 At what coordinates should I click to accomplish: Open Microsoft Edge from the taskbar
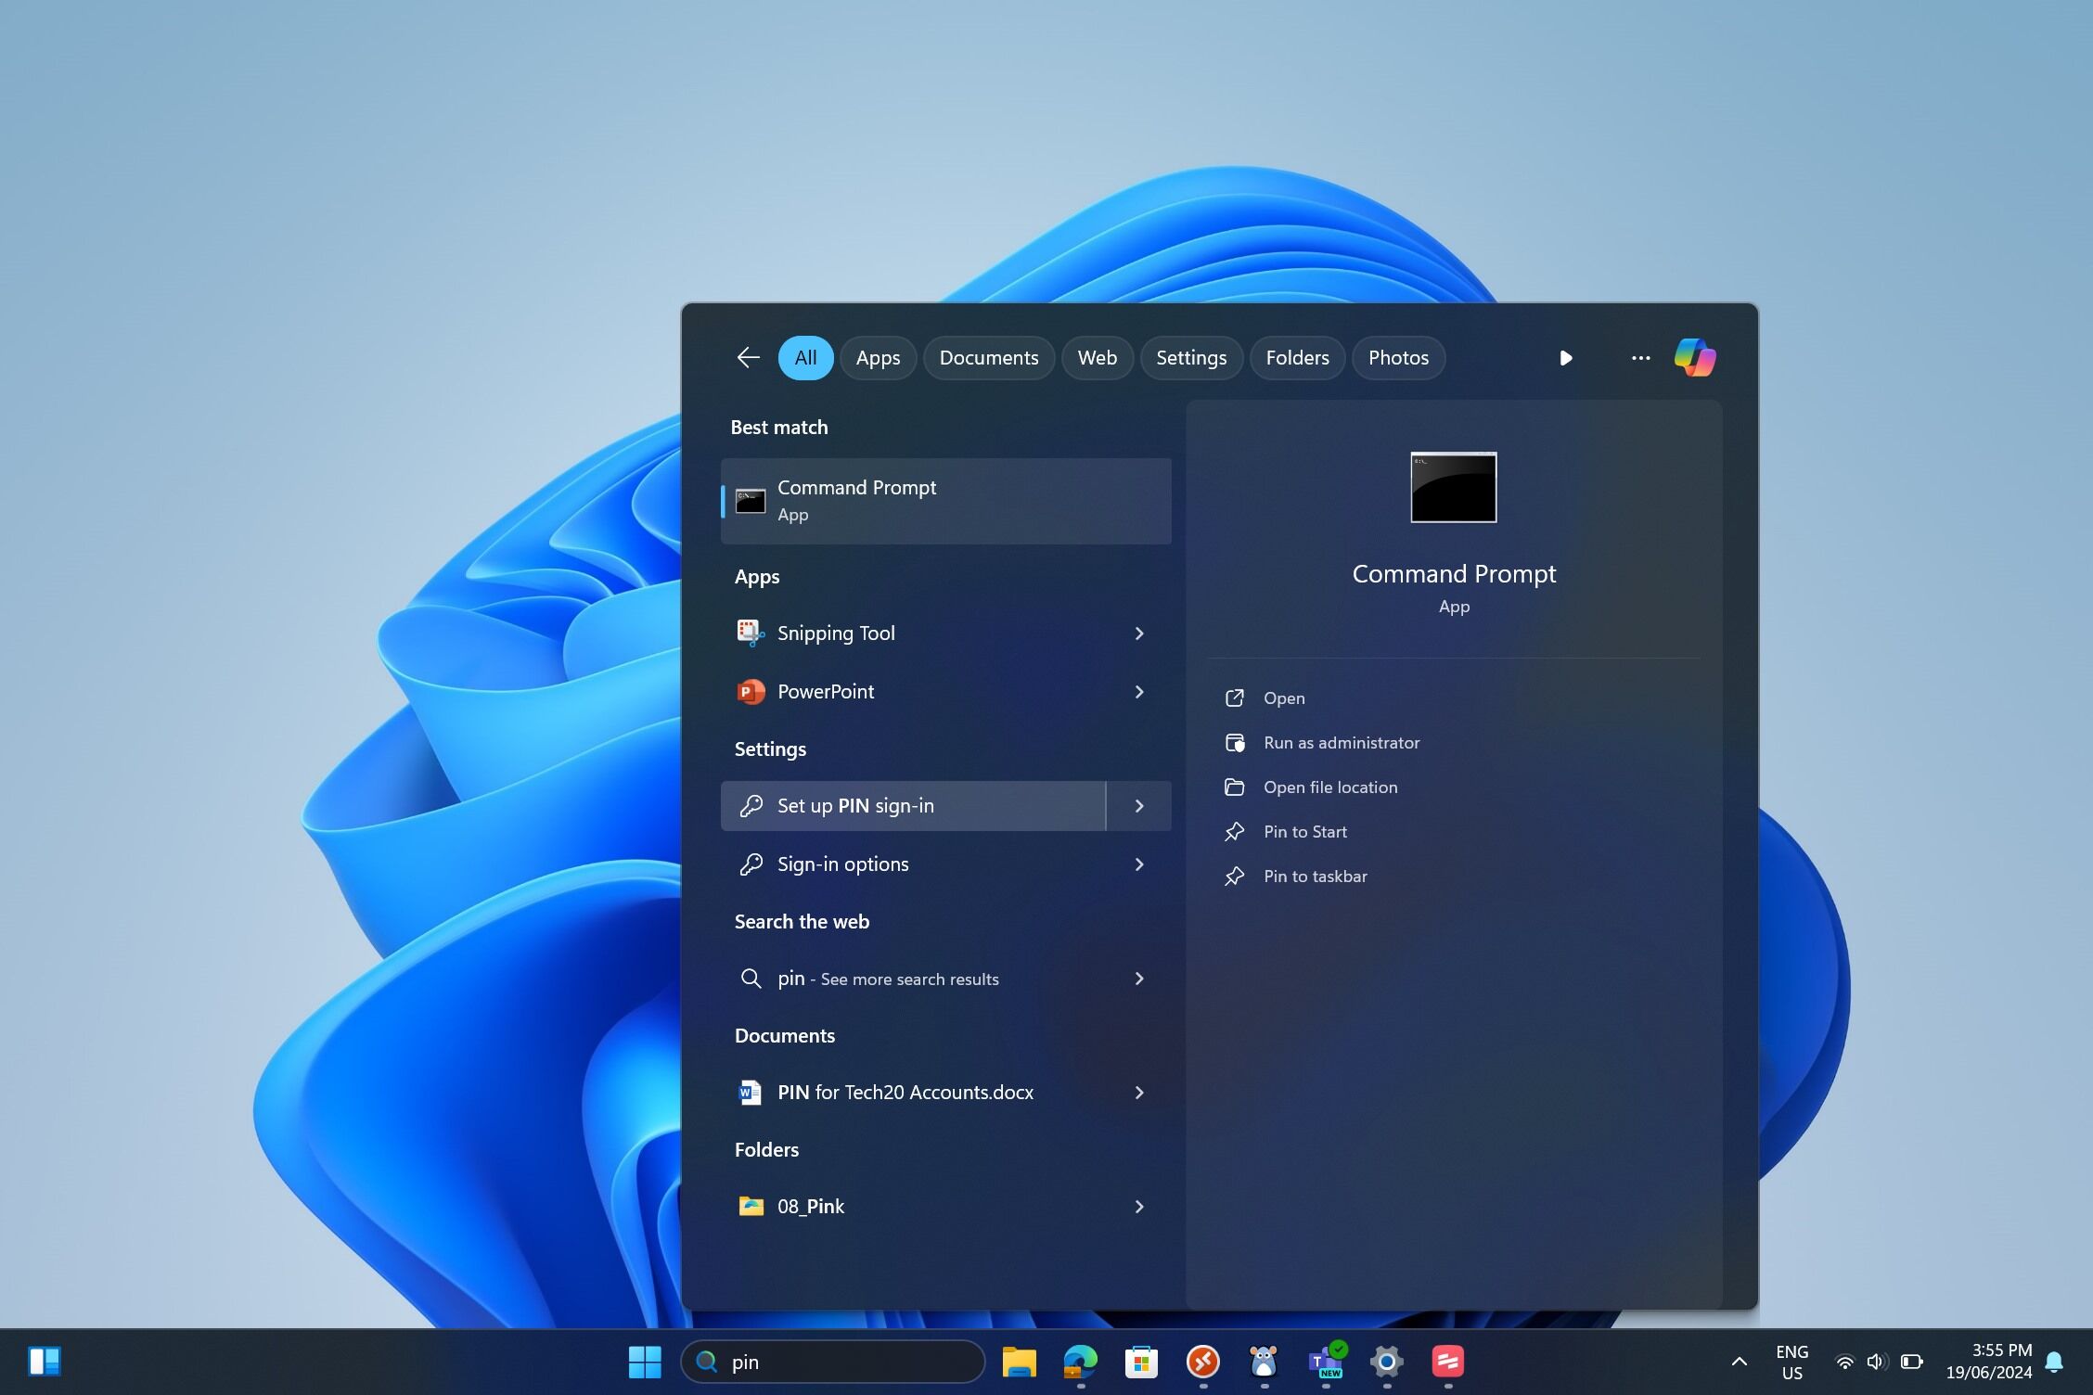point(1080,1362)
